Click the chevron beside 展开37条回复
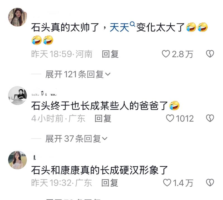This screenshot has height=200, width=223. click(105, 139)
